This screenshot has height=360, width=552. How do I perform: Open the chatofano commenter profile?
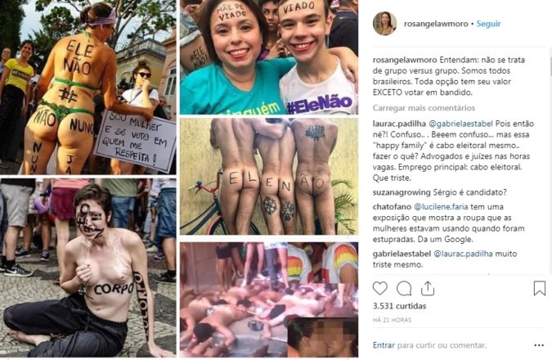click(392, 206)
